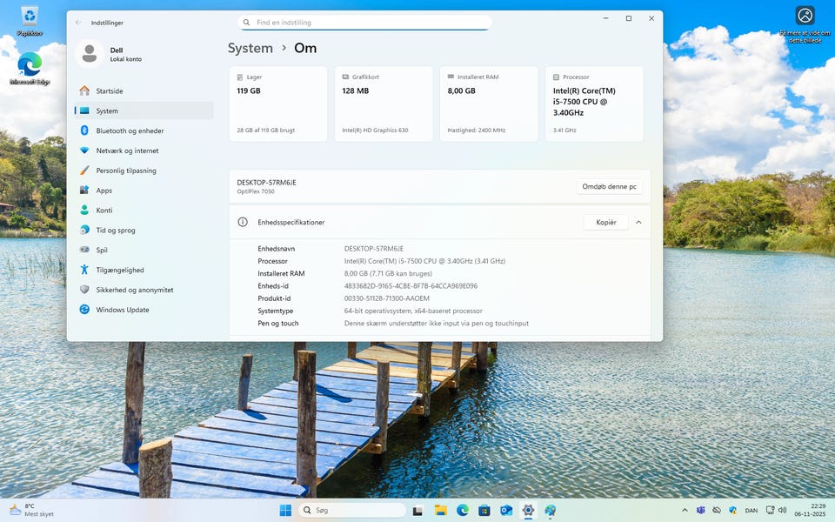Select Netværk og internet in sidebar
This screenshot has height=522, width=835.
tap(127, 151)
